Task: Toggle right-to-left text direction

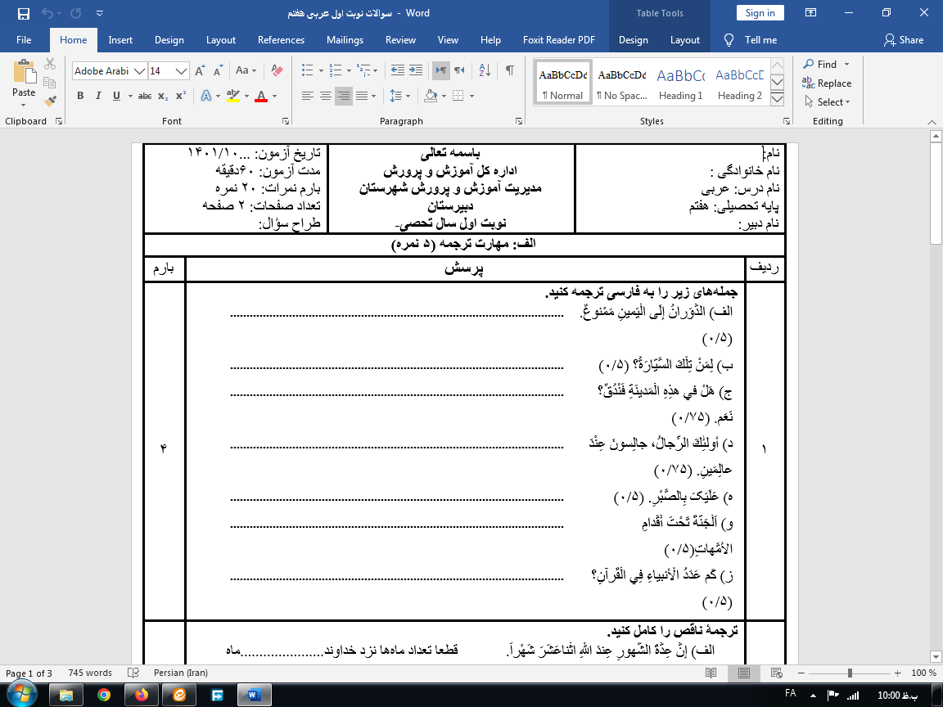Action: click(x=460, y=70)
